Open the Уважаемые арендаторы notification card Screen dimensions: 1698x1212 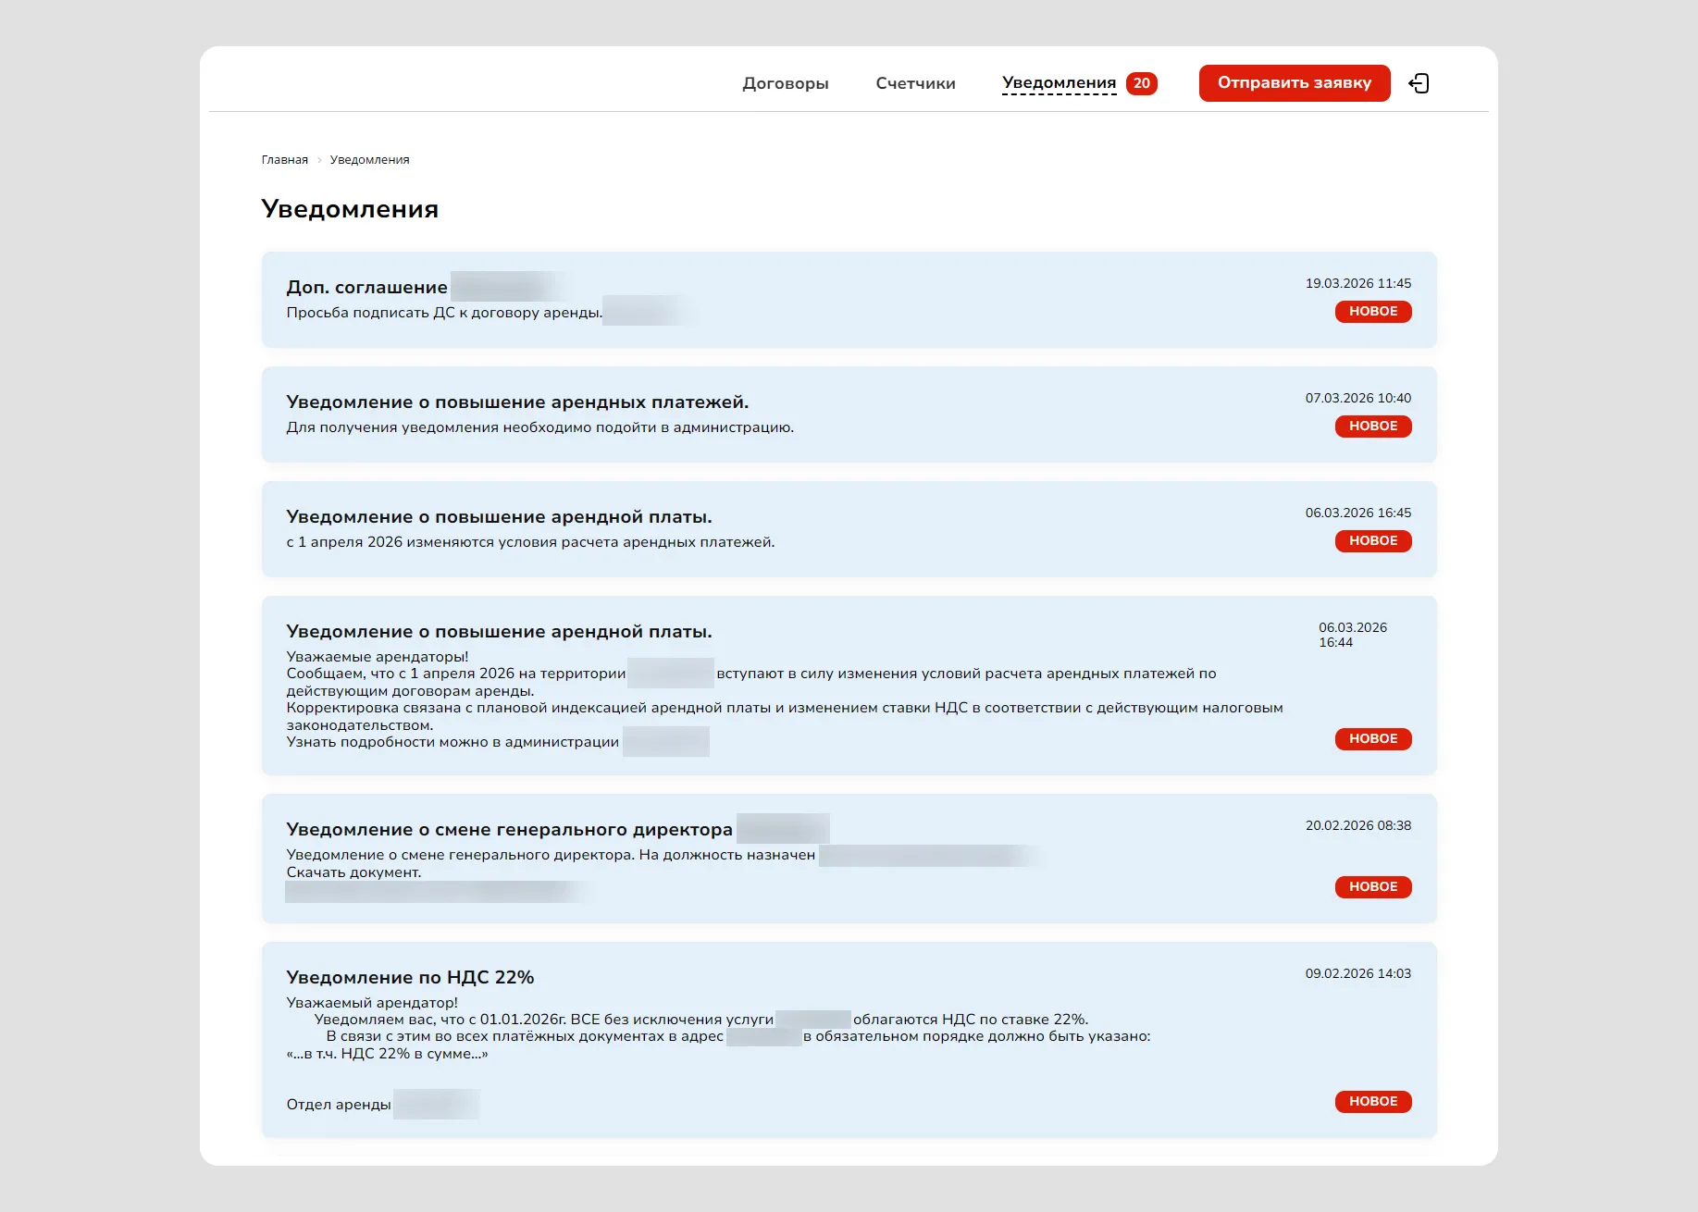click(498, 632)
